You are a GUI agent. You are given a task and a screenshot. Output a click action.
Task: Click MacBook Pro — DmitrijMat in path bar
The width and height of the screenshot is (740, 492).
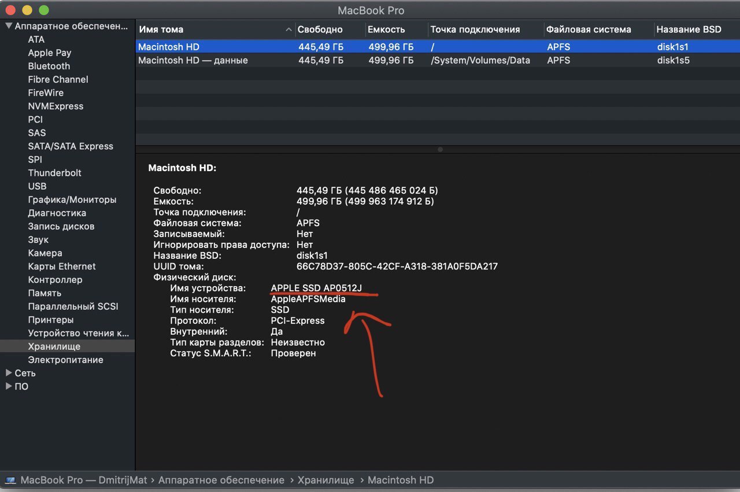coord(83,480)
